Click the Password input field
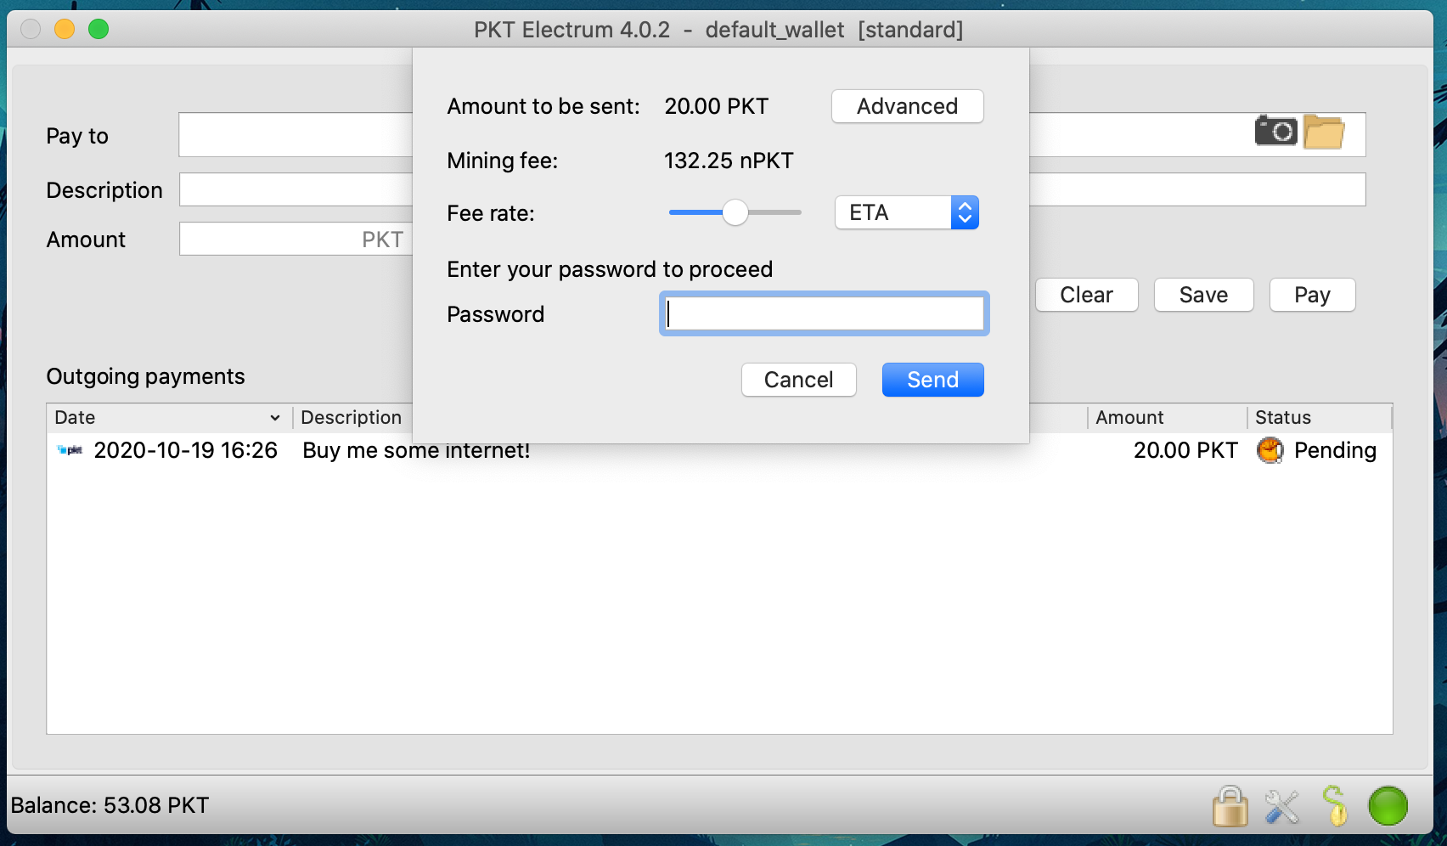 824,314
